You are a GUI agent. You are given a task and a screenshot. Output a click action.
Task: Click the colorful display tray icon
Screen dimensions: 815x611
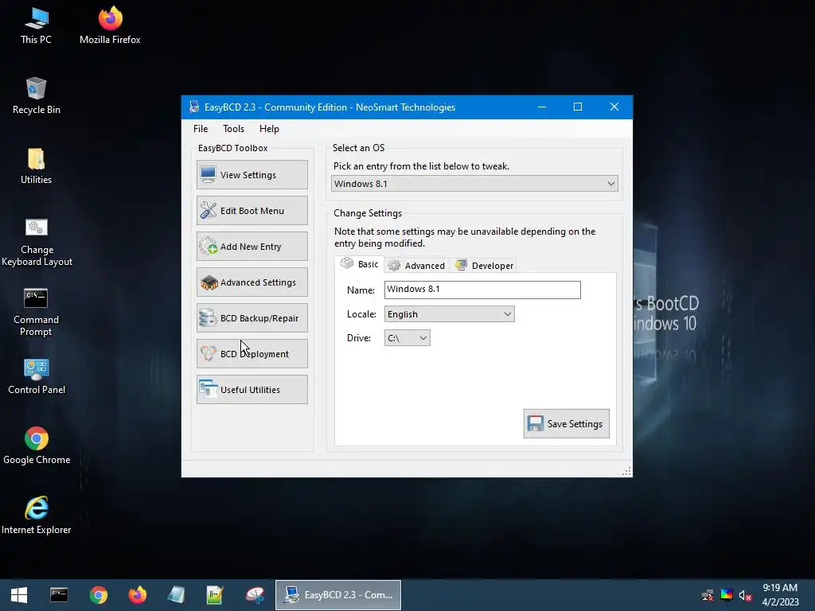(x=727, y=595)
